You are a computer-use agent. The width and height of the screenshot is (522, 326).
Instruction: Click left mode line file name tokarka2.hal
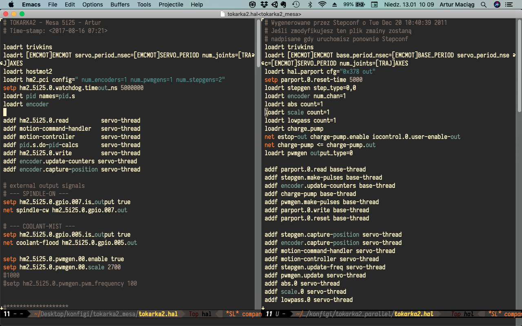(159, 314)
